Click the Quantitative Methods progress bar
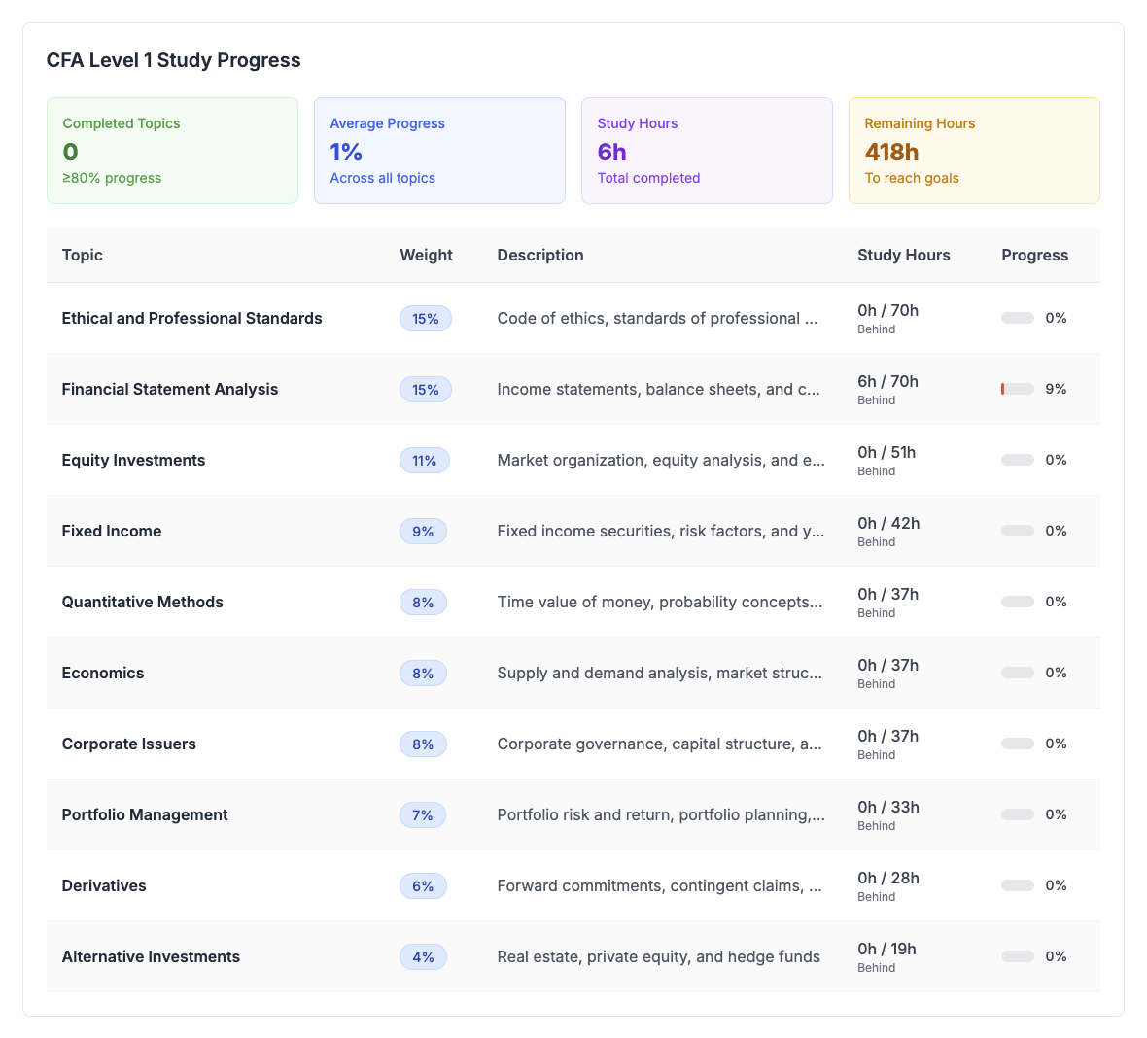 pos(1018,602)
